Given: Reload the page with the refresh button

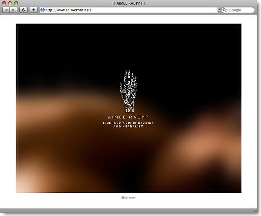Looking at the screenshot, I should (x=23, y=10).
